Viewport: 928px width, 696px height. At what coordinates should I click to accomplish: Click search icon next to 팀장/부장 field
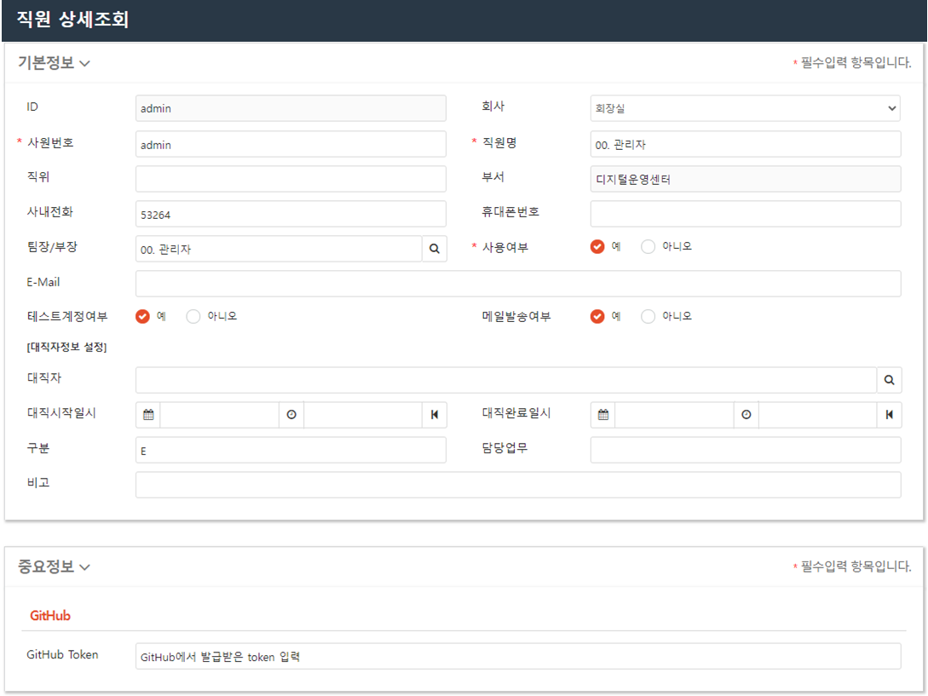[435, 249]
